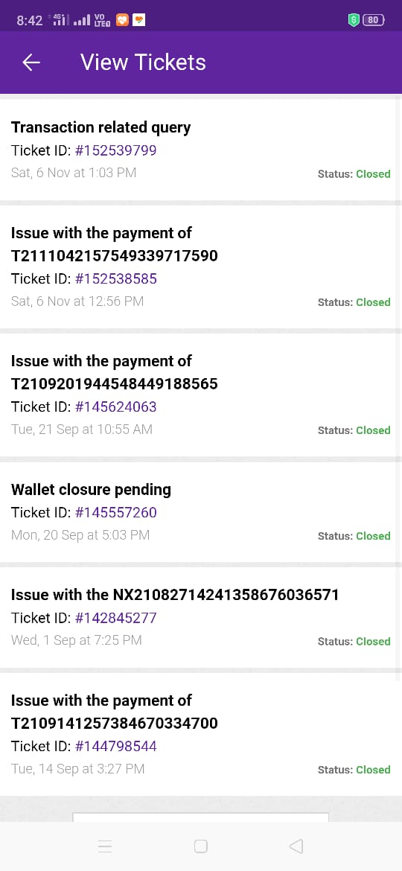Tap orange notification icon in status bar

(x=122, y=21)
